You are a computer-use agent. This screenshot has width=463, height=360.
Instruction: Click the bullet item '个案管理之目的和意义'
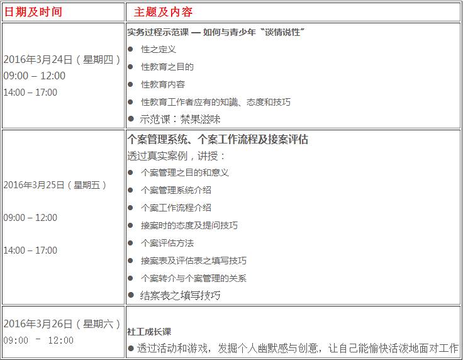pos(185,172)
